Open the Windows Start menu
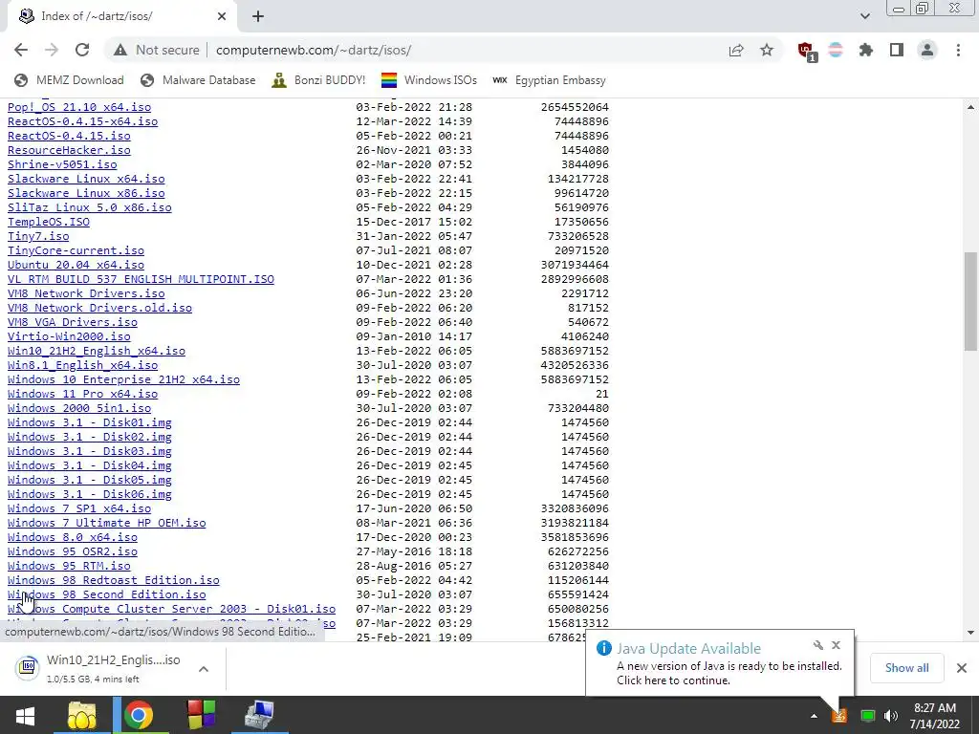 25,715
